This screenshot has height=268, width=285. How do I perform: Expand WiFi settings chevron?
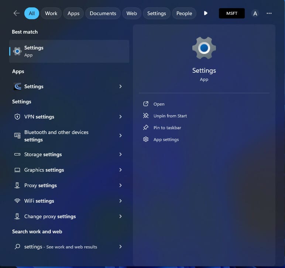(x=120, y=201)
